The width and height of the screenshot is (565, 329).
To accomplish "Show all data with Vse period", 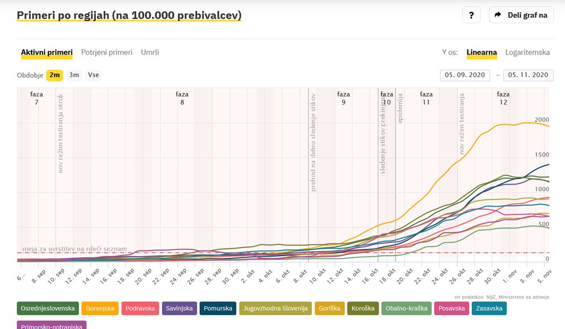I will pyautogui.click(x=93, y=75).
